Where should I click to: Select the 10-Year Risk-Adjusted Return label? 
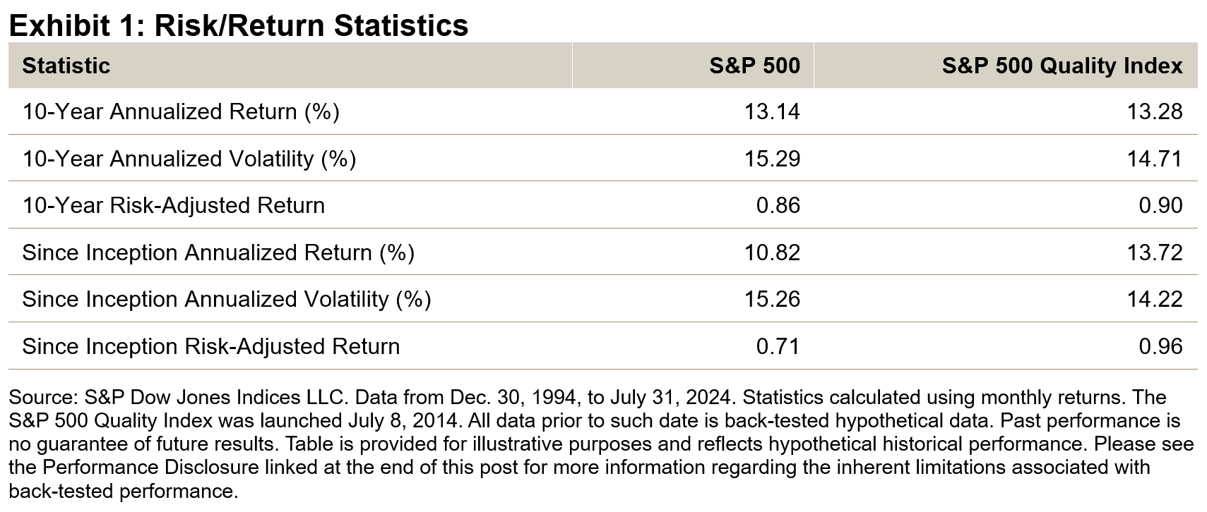click(x=174, y=205)
